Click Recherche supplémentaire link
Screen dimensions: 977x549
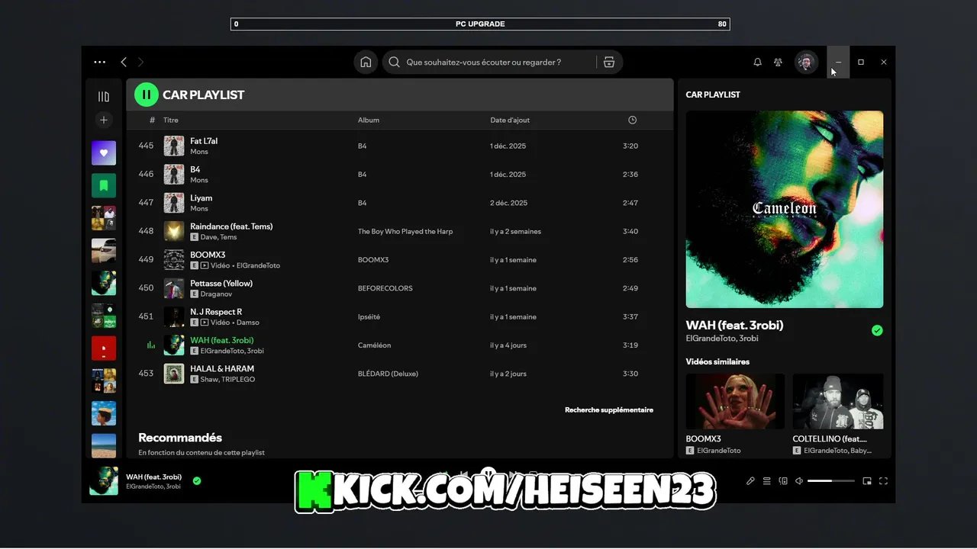click(x=609, y=409)
